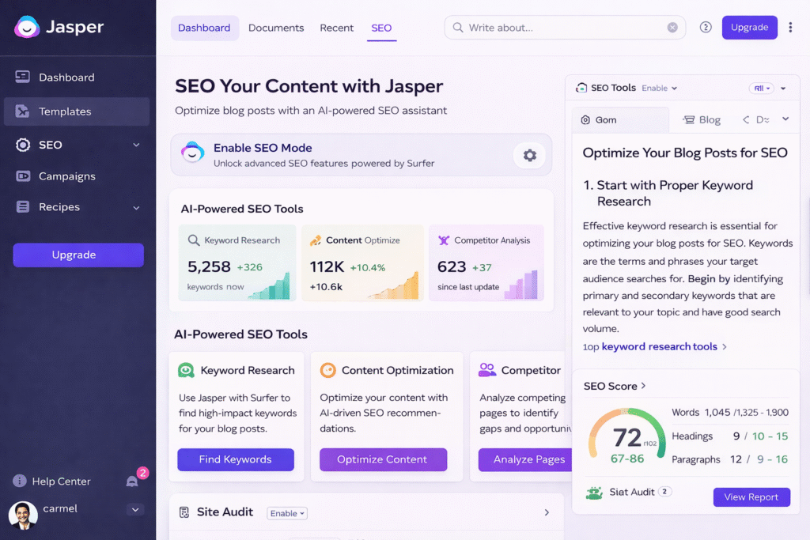Switch to the Documents tab
This screenshot has height=540, width=810.
pyautogui.click(x=276, y=28)
